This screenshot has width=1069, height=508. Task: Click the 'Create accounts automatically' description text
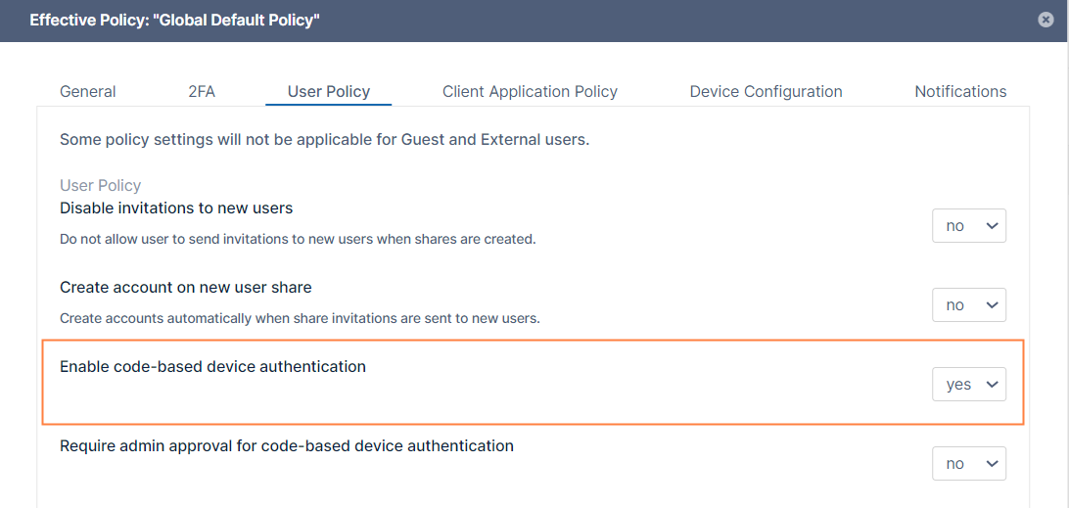coord(300,318)
